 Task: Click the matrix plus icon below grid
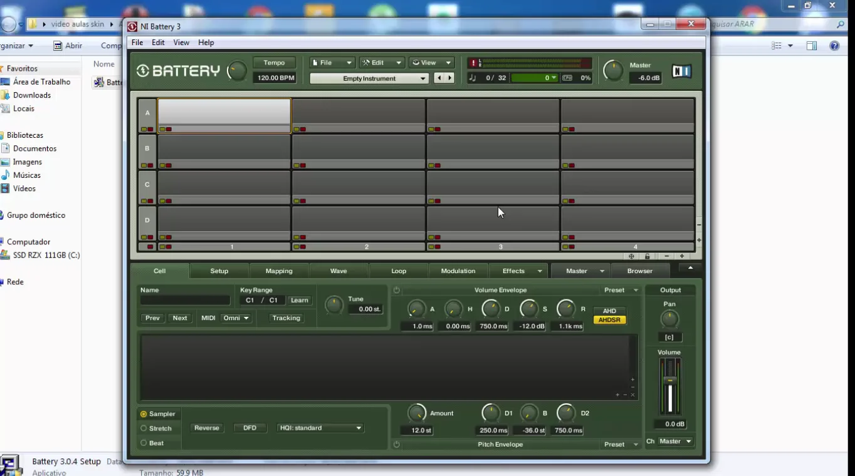pos(682,256)
